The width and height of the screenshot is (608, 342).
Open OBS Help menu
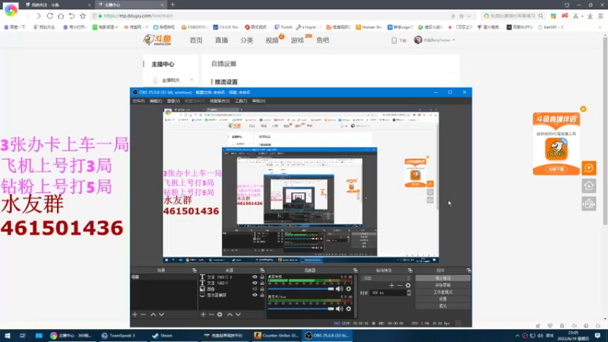pyautogui.click(x=258, y=101)
